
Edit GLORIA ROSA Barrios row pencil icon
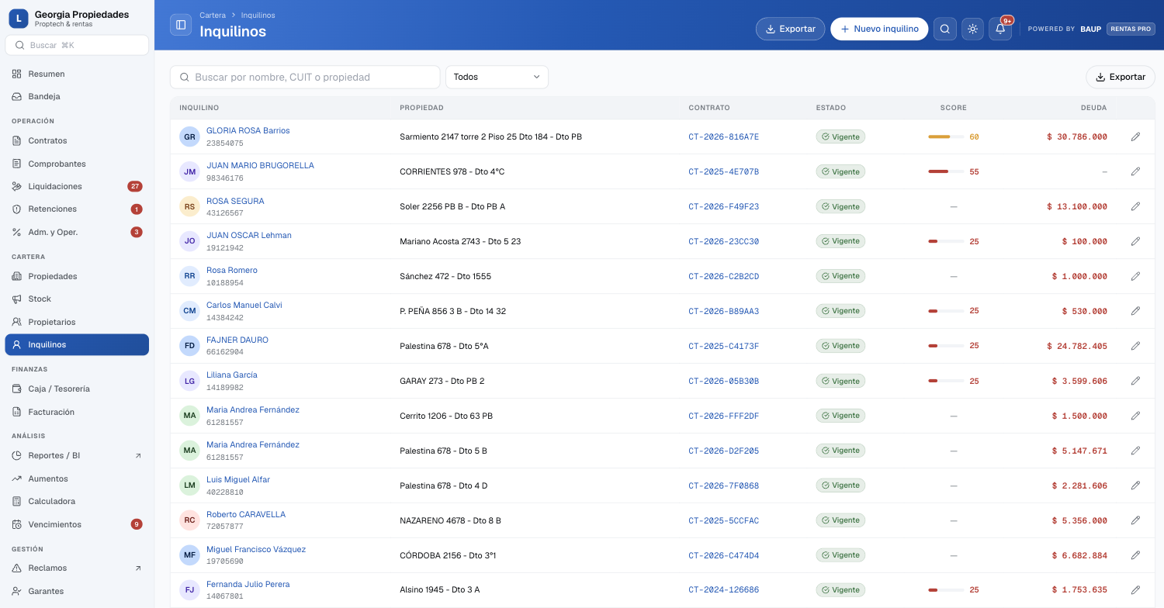1135,136
